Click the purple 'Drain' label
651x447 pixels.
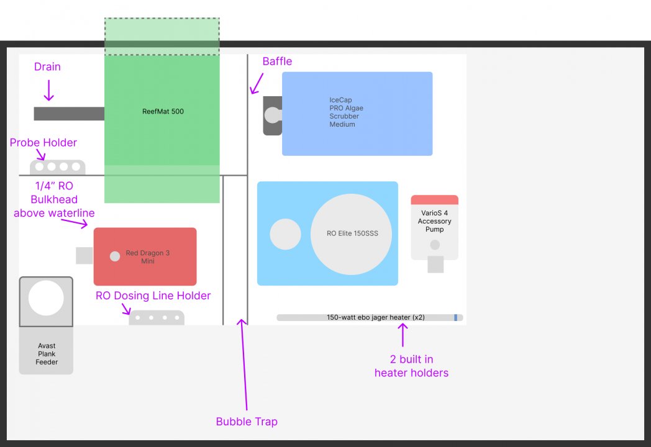tap(47, 67)
